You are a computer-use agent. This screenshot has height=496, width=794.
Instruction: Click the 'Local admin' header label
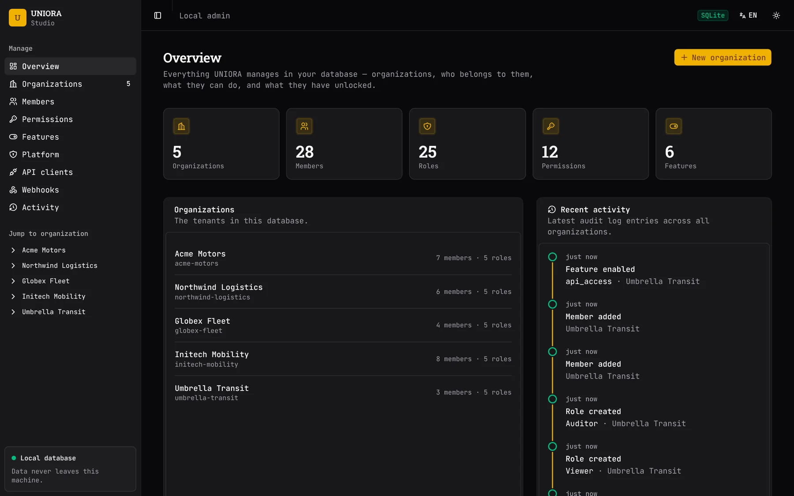click(205, 16)
